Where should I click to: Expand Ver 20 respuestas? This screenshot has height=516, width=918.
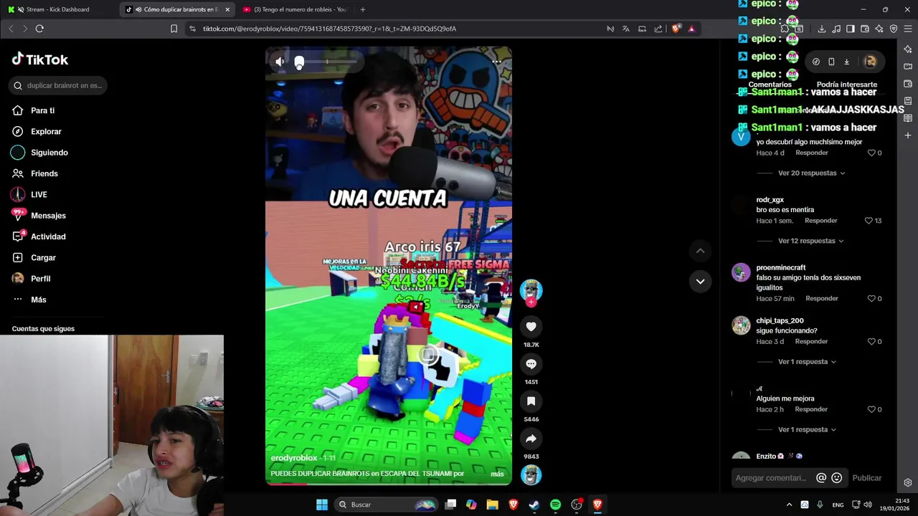point(811,173)
